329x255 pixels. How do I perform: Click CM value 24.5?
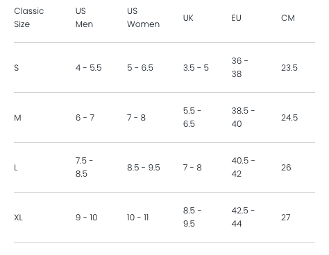(x=289, y=118)
